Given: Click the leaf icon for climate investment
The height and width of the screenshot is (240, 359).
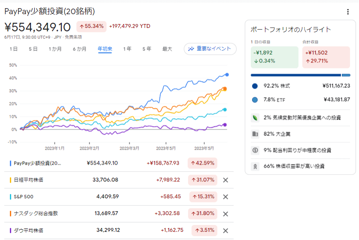Looking at the screenshot, I should [x=256, y=117].
